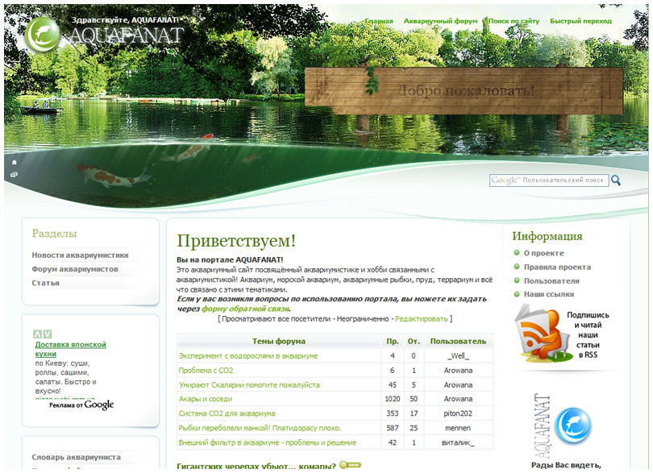
Task: Click the magnifier search button
Action: click(616, 180)
